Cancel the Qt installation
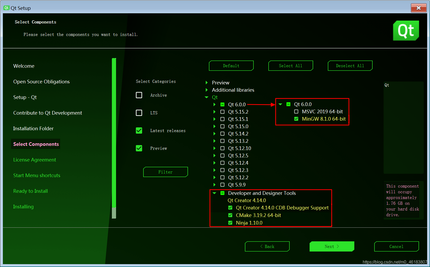430x267 pixels. pyautogui.click(x=397, y=246)
